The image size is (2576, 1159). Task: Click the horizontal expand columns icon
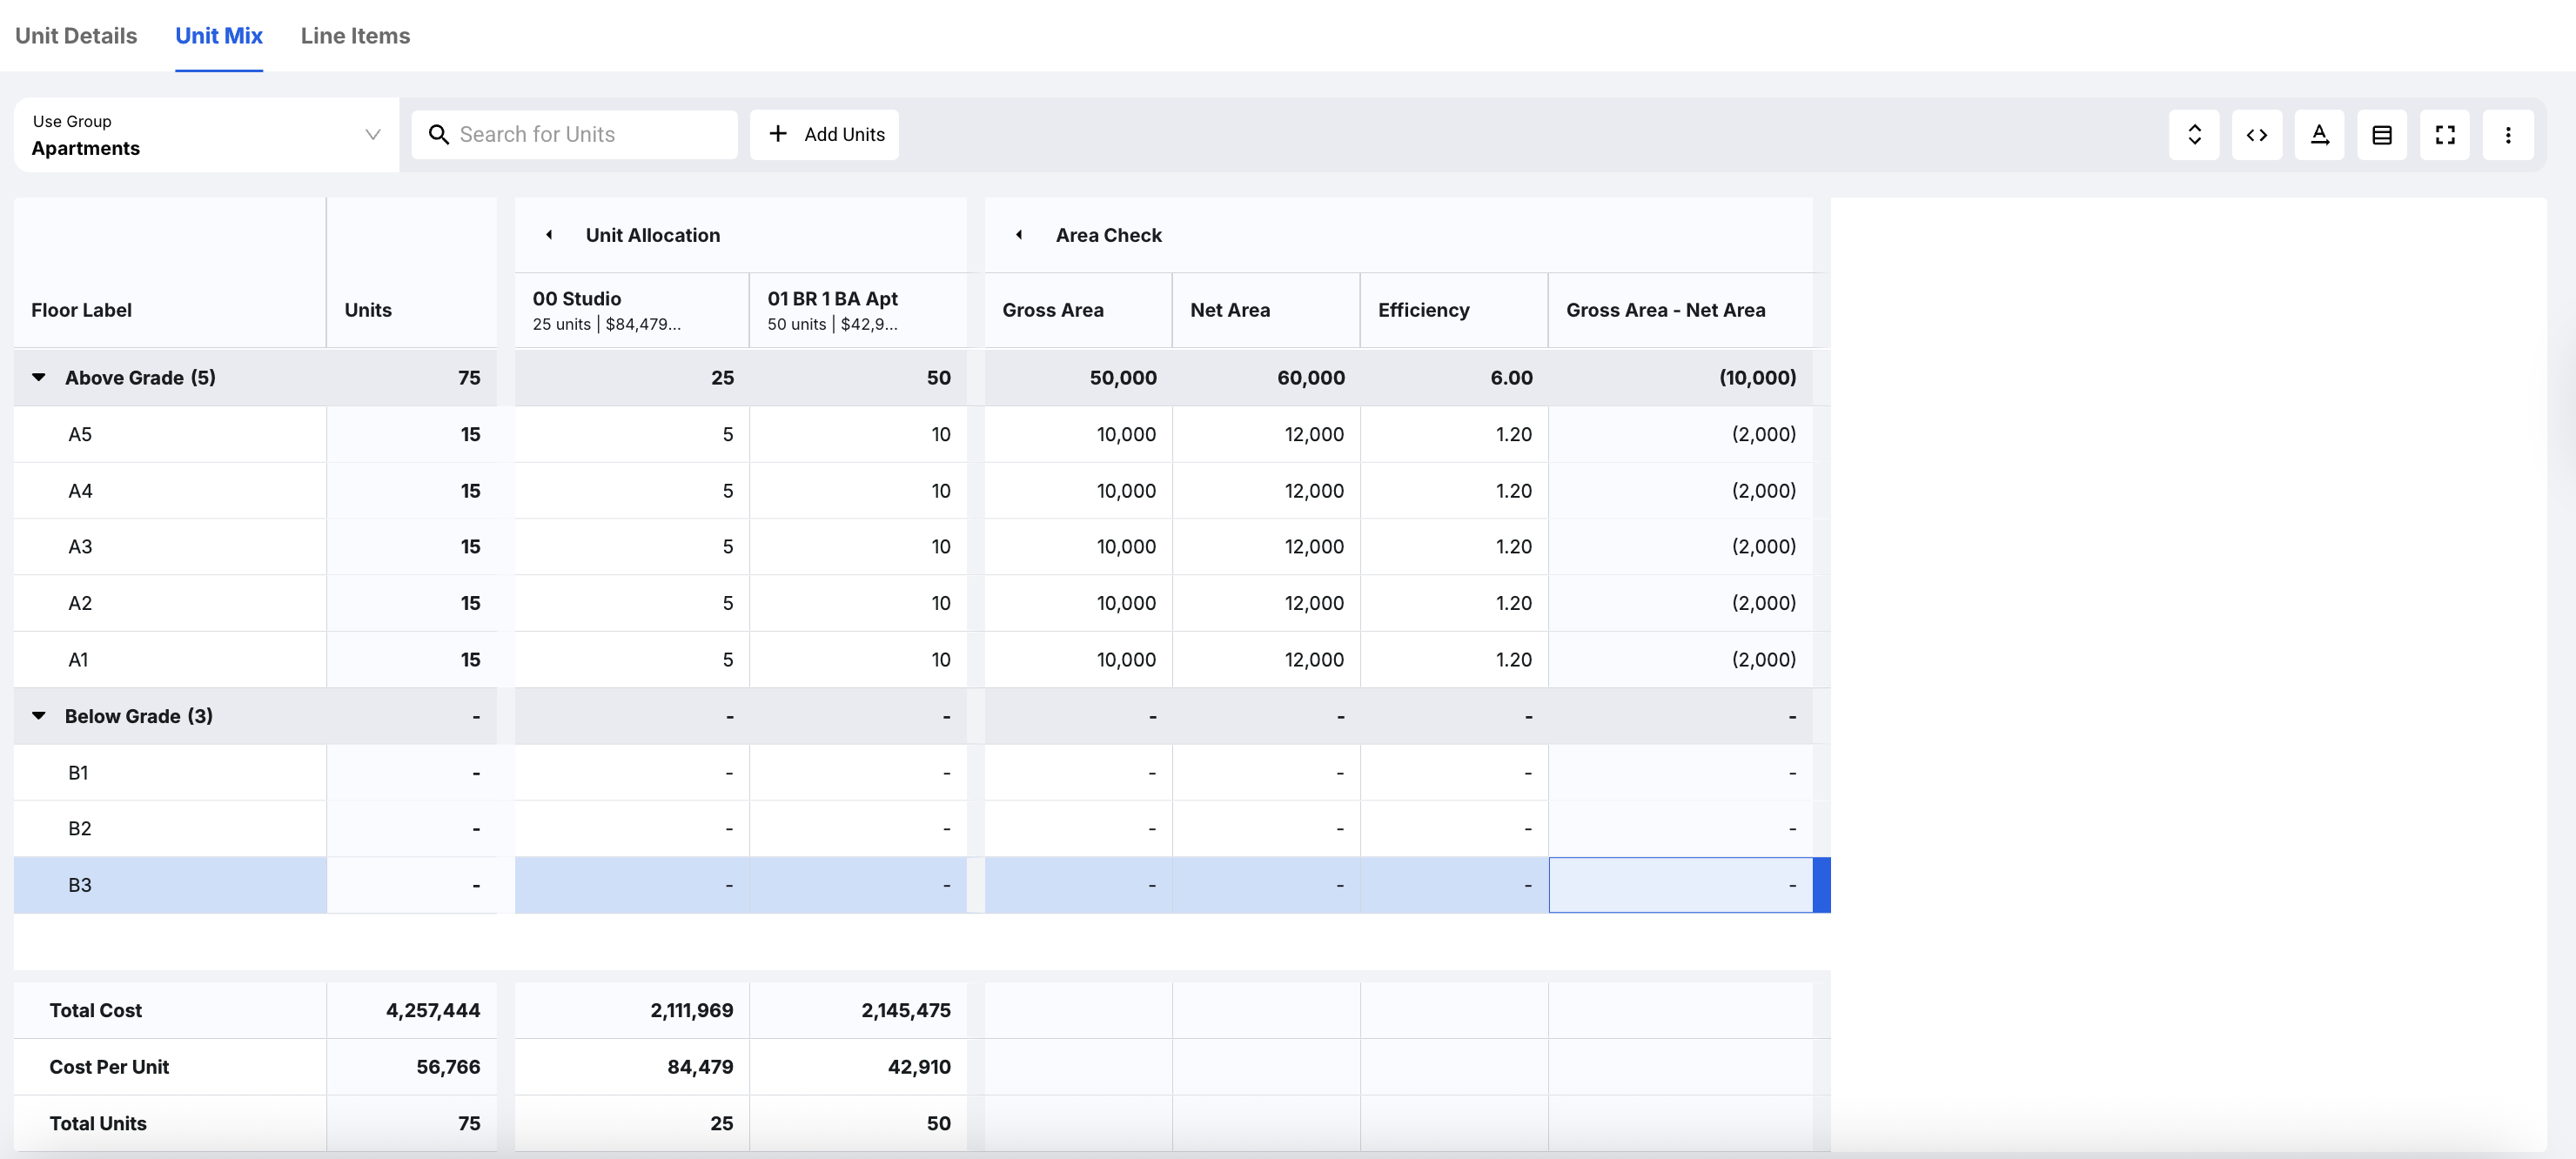(2256, 135)
